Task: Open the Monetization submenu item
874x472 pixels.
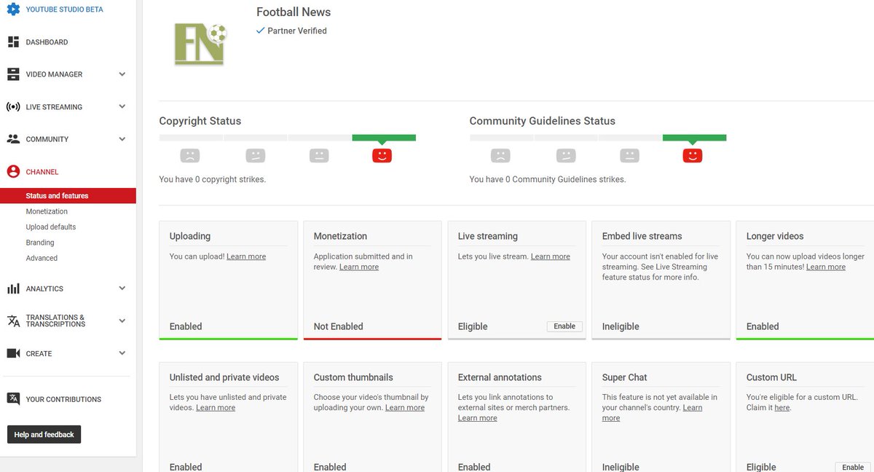Action: [x=47, y=211]
